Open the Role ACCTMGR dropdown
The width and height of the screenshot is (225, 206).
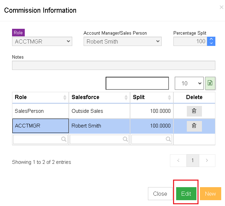(x=42, y=41)
